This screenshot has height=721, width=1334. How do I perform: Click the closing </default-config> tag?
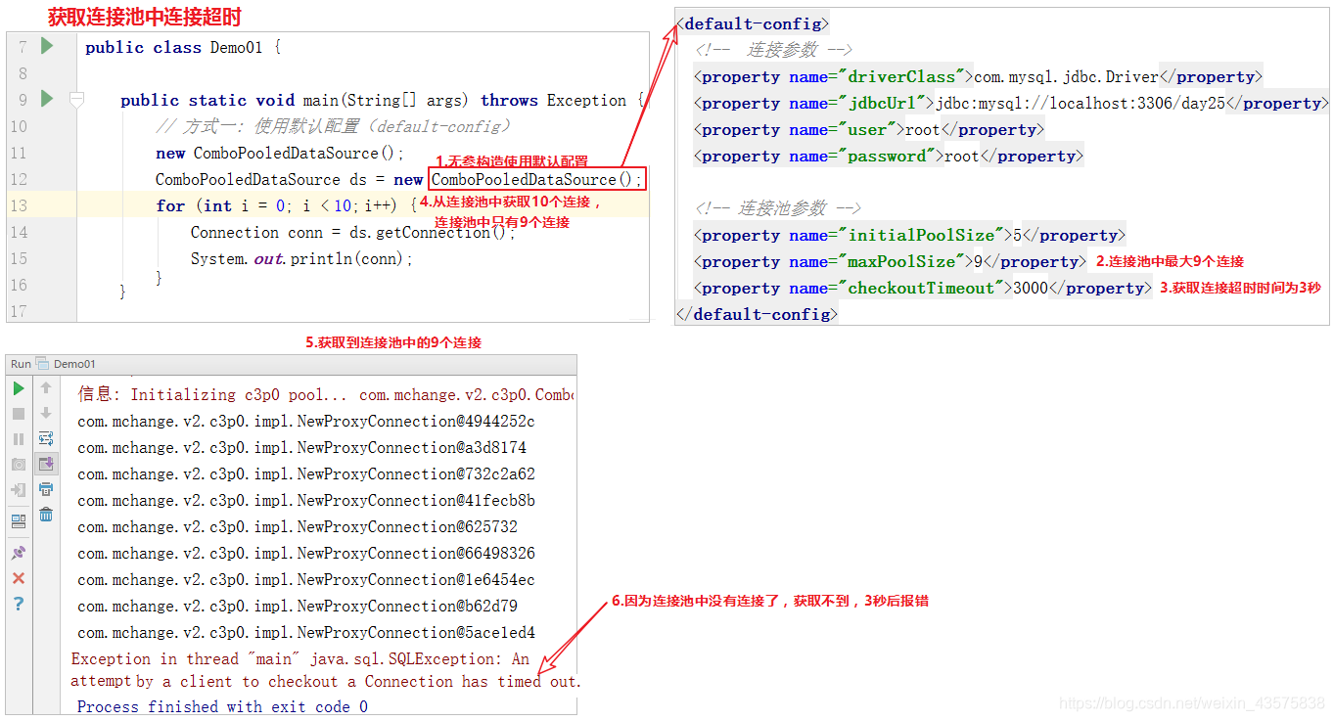pyautogui.click(x=758, y=314)
